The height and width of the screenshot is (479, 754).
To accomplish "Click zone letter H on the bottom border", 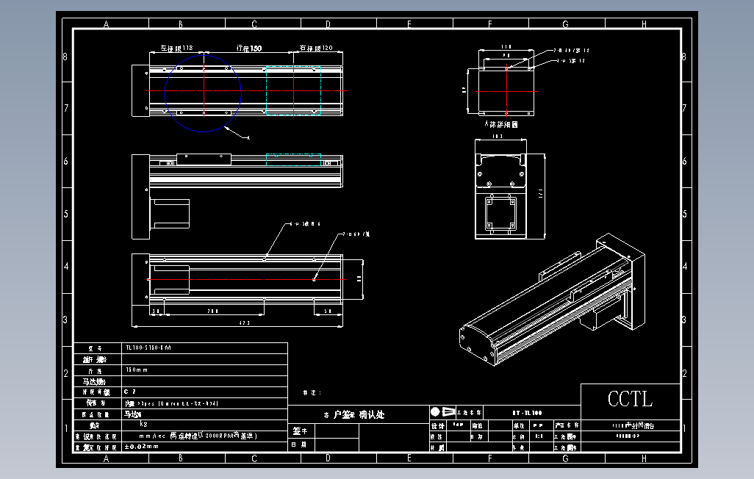I will click(644, 458).
